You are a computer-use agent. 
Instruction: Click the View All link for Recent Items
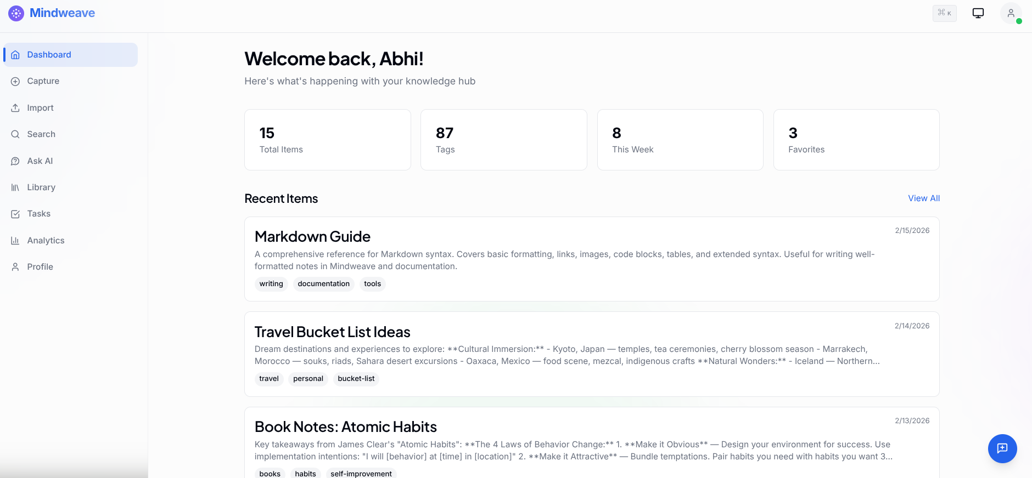[923, 198]
